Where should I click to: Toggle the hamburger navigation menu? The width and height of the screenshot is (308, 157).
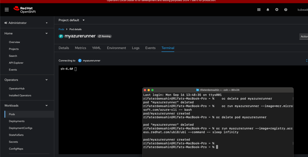pos(7,10)
